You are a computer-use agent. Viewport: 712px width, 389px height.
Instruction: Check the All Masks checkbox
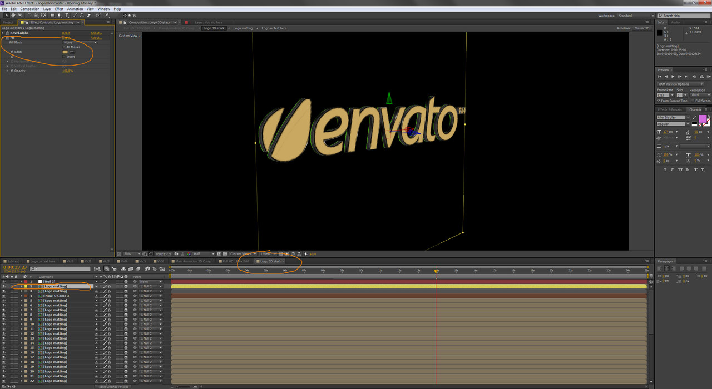click(x=64, y=47)
